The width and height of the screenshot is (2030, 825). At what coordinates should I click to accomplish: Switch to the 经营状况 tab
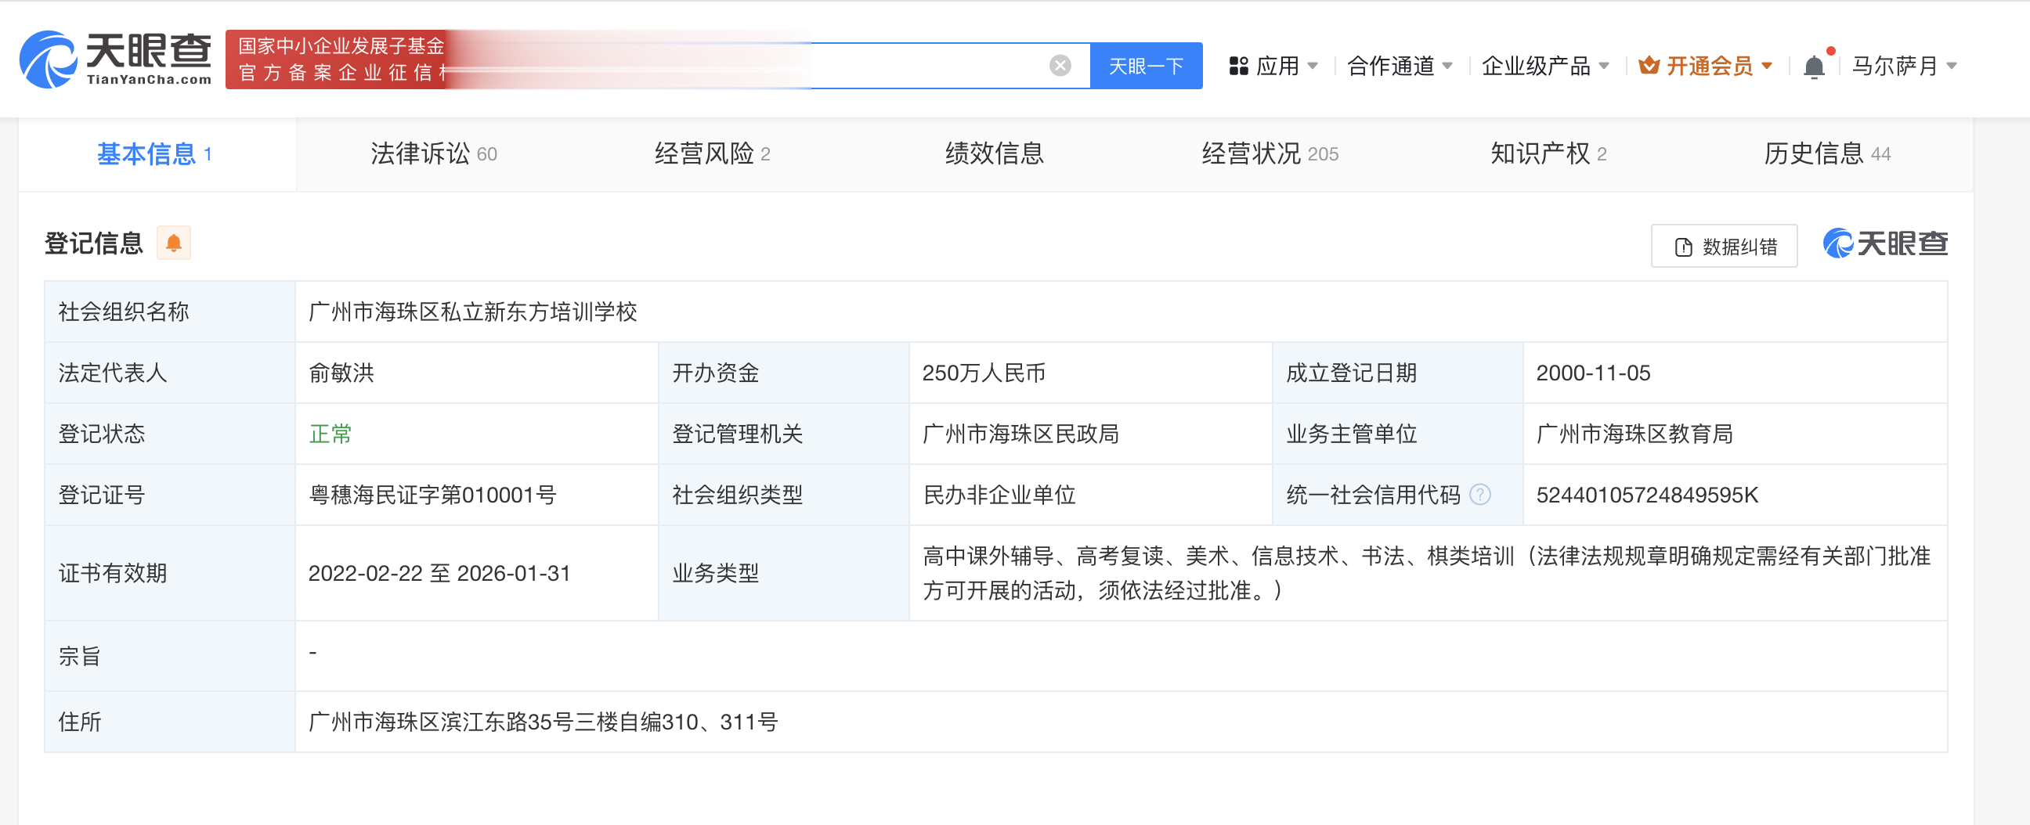tap(1270, 154)
